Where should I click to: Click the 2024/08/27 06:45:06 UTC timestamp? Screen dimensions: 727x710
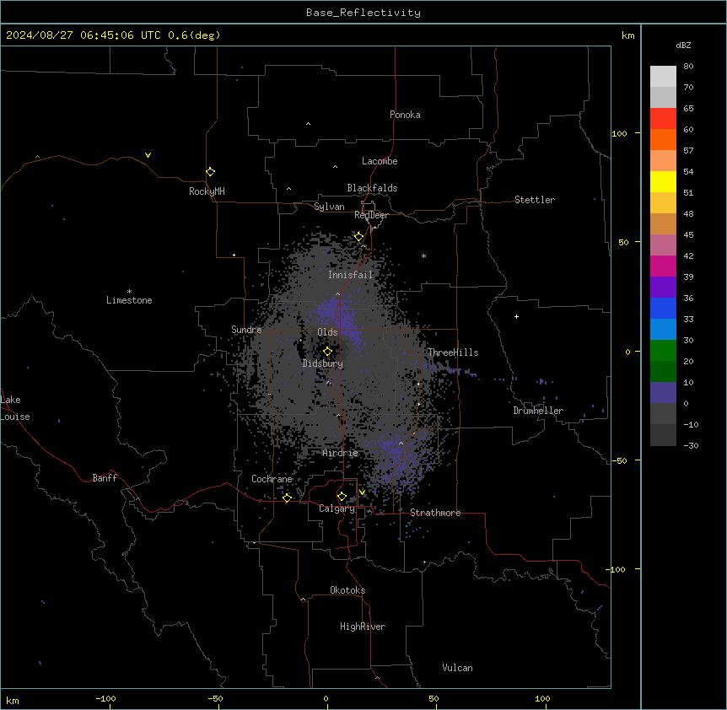click(83, 35)
